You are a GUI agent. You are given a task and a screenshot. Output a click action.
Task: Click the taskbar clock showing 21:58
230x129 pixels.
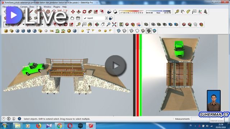click(x=221, y=126)
